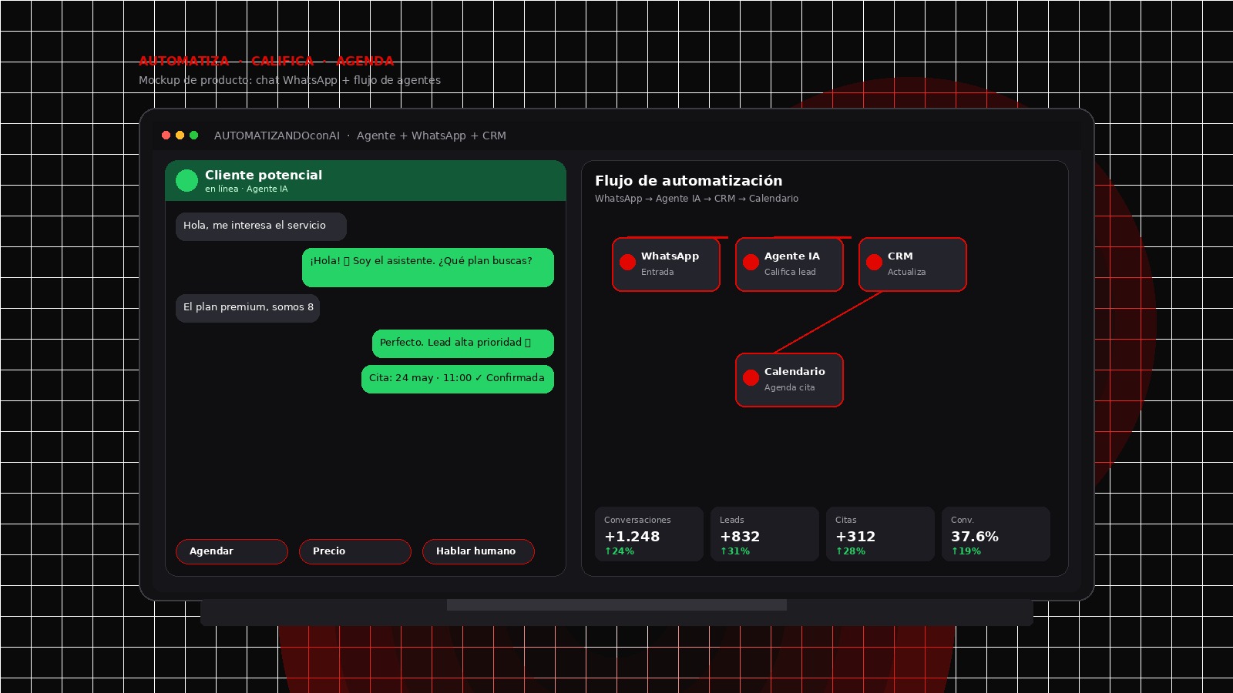
Task: Click the ↑28% growth value
Action: click(x=850, y=551)
